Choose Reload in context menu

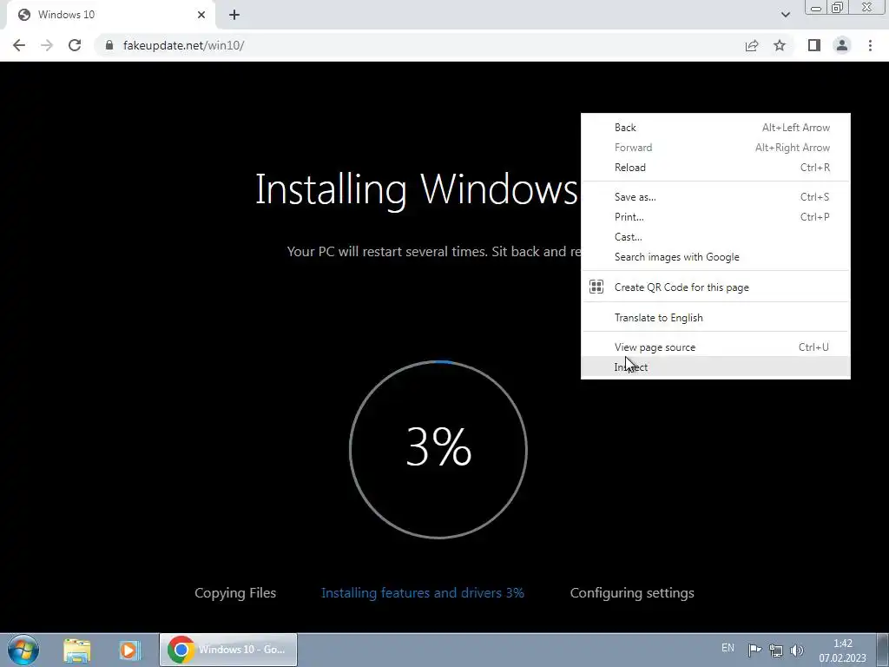(715, 168)
